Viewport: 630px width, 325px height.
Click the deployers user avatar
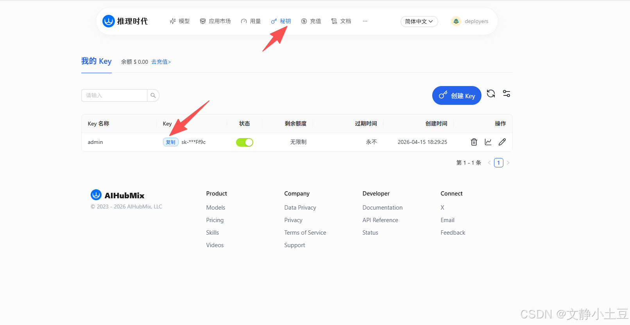(456, 21)
